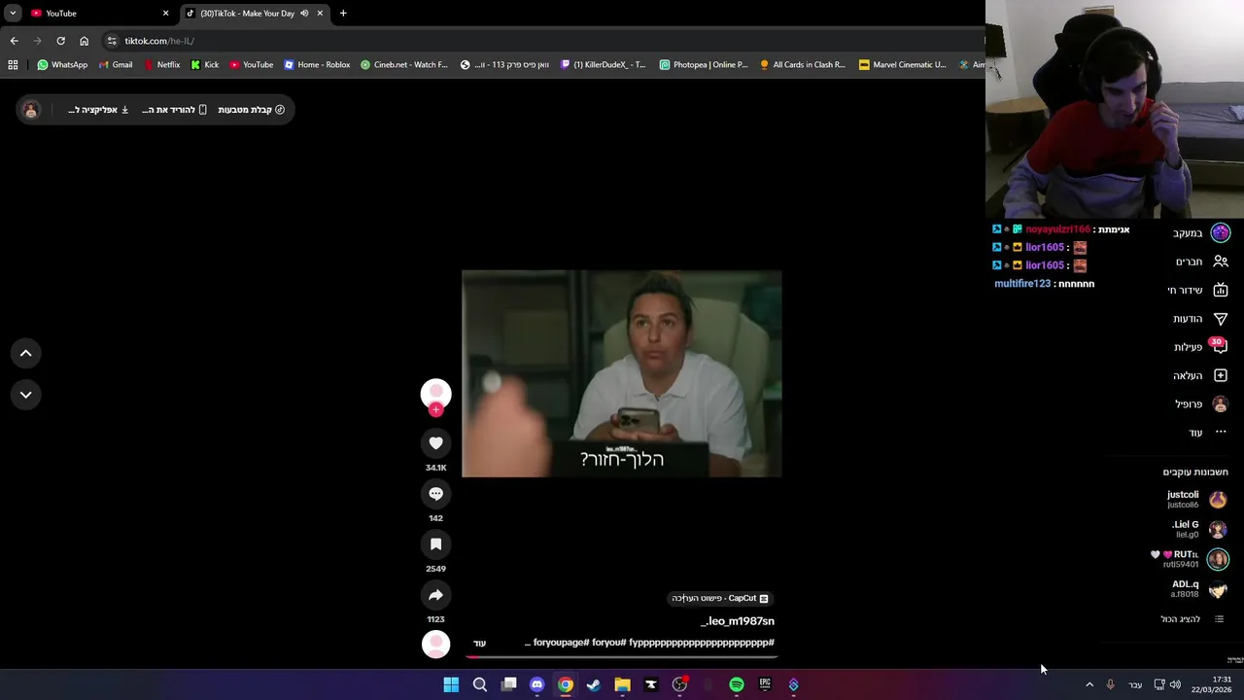This screenshot has height=700, width=1244.
Task: Open the CapCut template tag
Action: 720,598
